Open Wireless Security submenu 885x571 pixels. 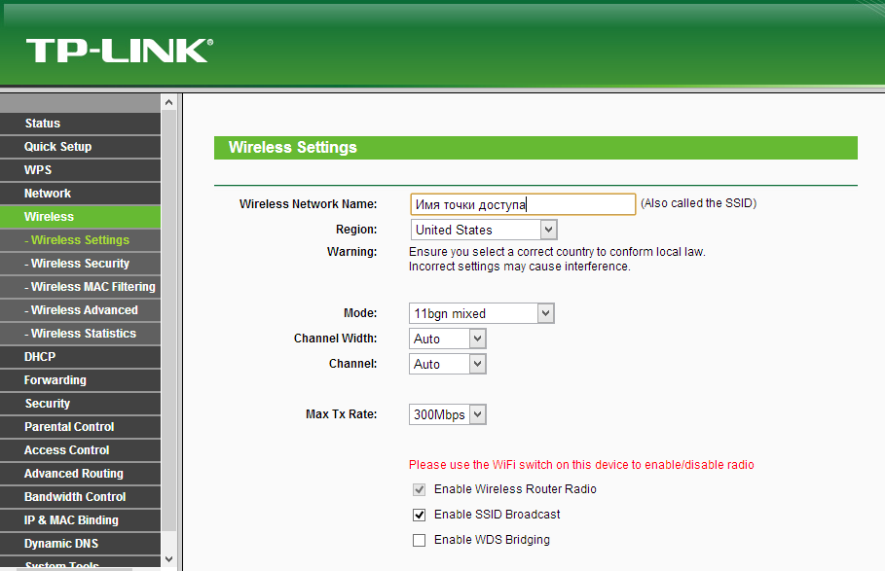pyautogui.click(x=80, y=264)
